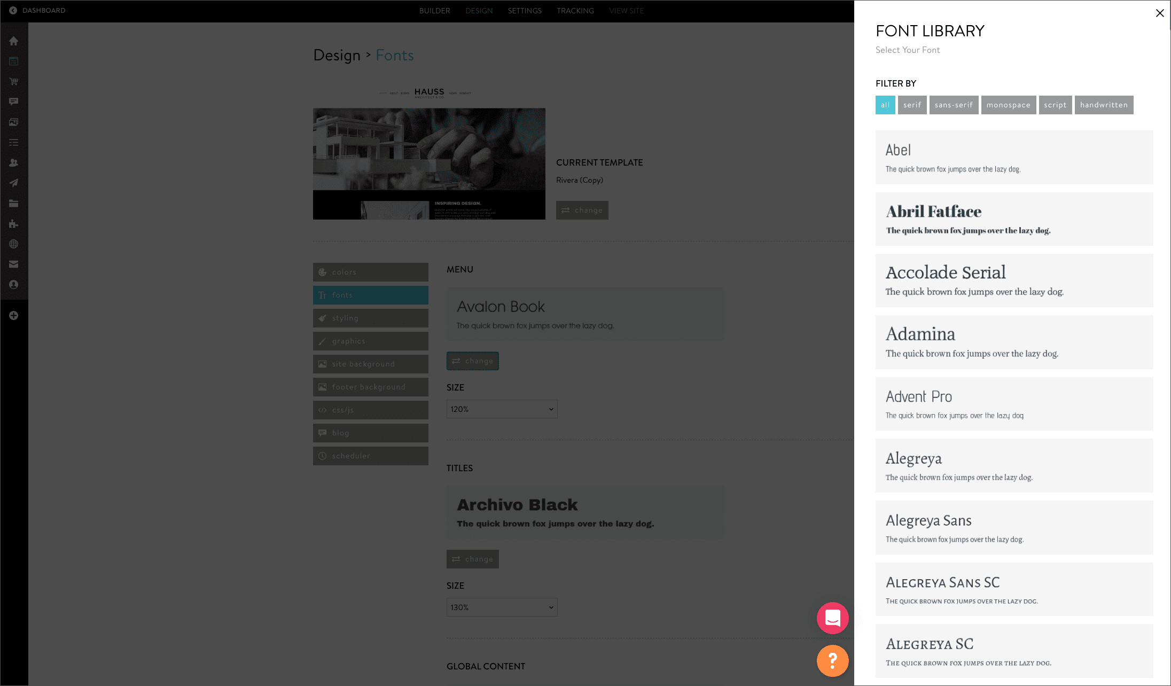
Task: Select the Alegreya Sans font
Action: [x=1014, y=527]
